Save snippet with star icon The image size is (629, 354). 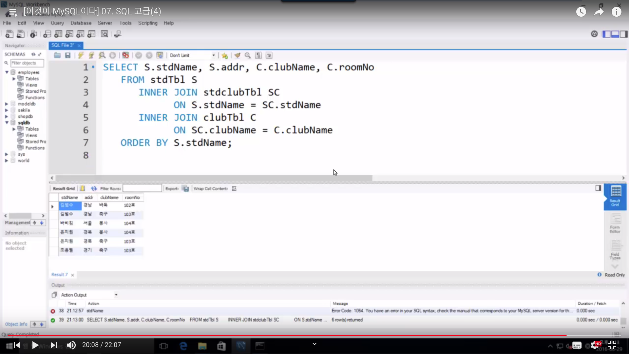(225, 55)
